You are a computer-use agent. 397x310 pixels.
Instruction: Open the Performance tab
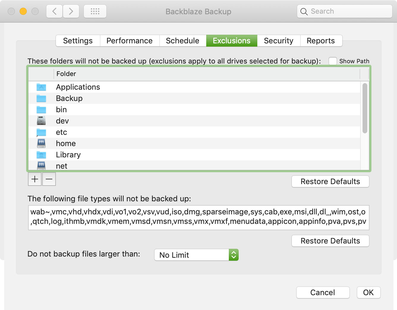click(x=130, y=41)
